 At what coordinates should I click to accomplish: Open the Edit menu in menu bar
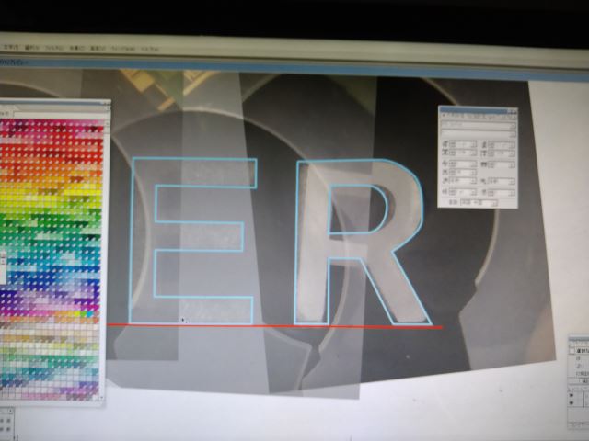pyautogui.click(x=32, y=46)
